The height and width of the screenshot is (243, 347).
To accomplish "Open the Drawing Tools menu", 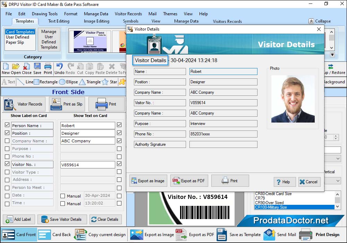I will click(x=45, y=14).
